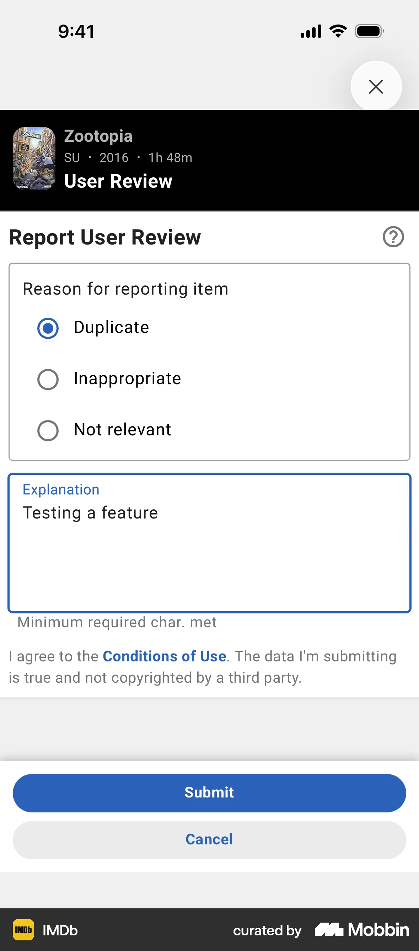Tap the Report User Review title

click(104, 237)
